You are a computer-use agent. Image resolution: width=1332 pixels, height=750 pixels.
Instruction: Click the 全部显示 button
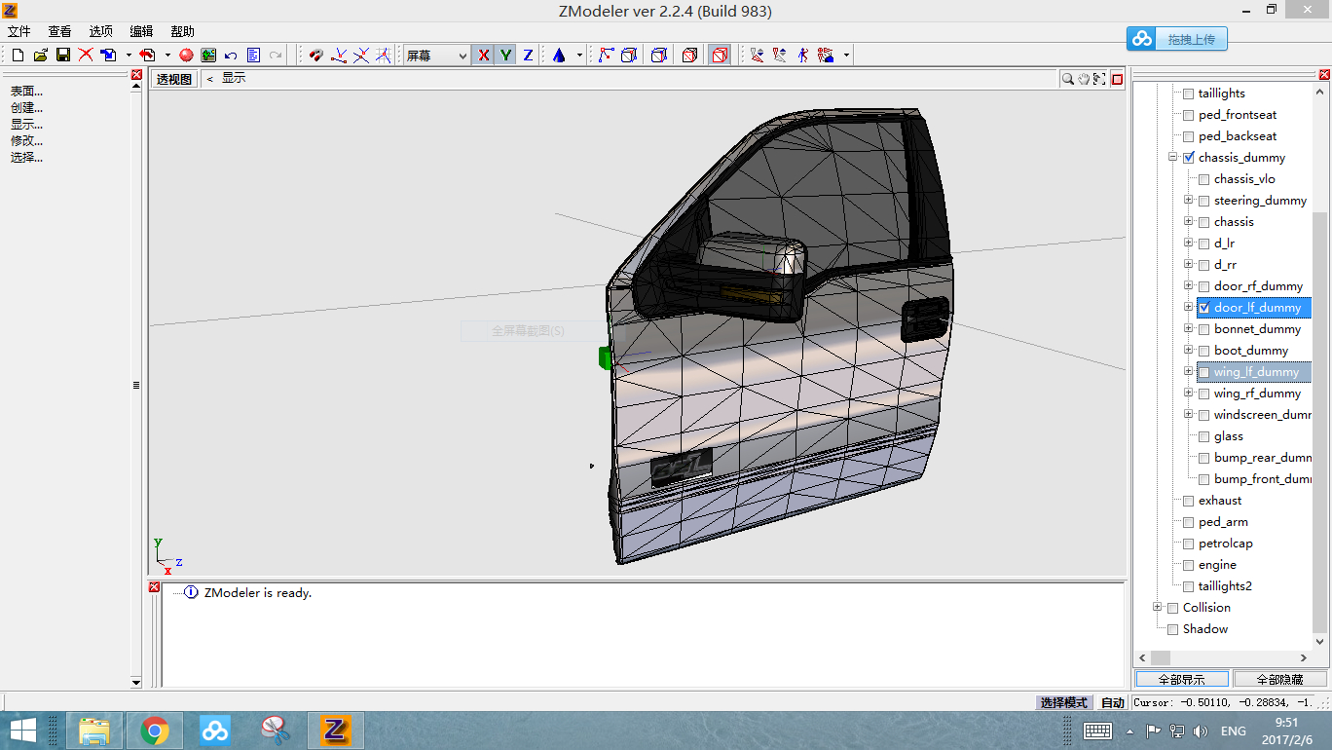pyautogui.click(x=1182, y=679)
